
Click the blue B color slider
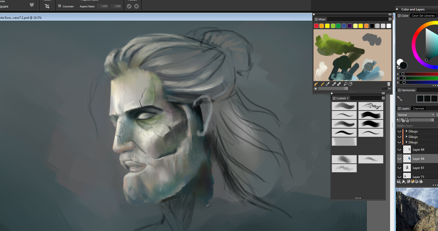pos(419,82)
